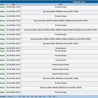Open page 659 of moderator logs

point(36,96)
